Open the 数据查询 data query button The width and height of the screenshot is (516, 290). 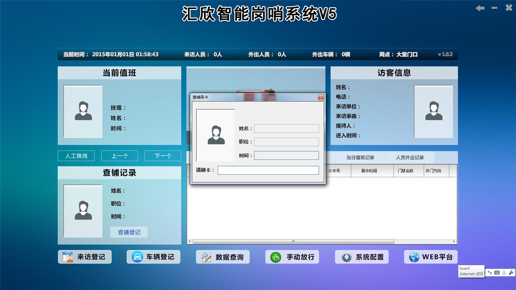point(223,257)
